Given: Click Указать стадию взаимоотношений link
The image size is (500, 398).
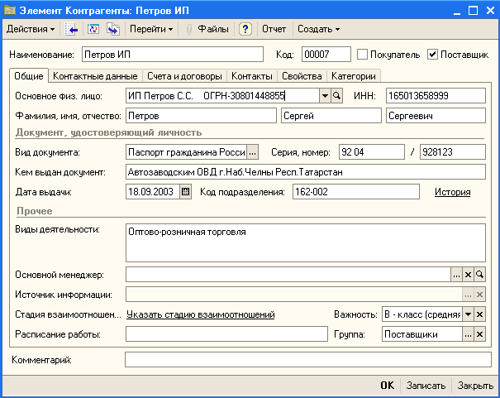Looking at the screenshot, I should 201,314.
